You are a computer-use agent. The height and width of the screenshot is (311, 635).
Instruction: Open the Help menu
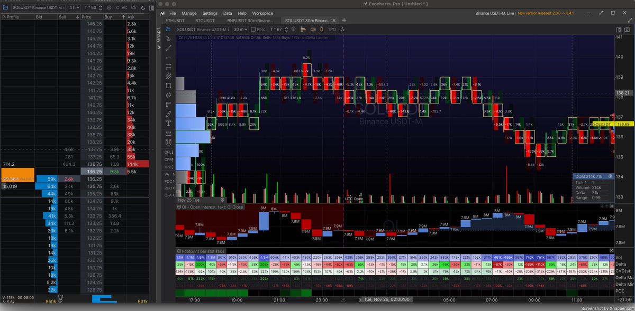(x=242, y=13)
